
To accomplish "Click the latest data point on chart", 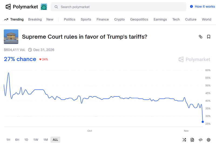I will [x=203, y=122].
